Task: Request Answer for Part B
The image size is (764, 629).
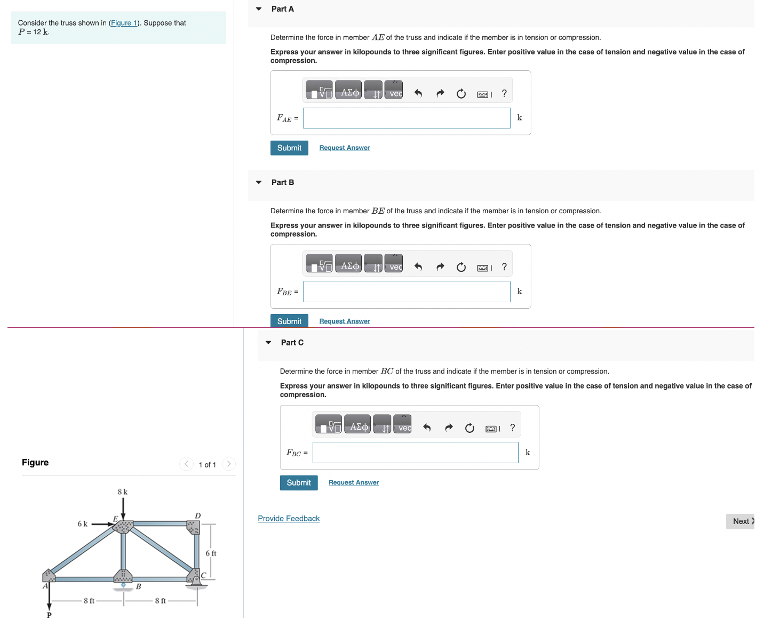Action: point(345,321)
